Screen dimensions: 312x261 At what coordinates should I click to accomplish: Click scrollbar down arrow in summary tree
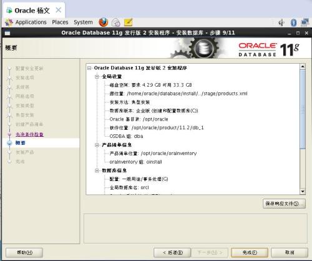tap(303, 191)
